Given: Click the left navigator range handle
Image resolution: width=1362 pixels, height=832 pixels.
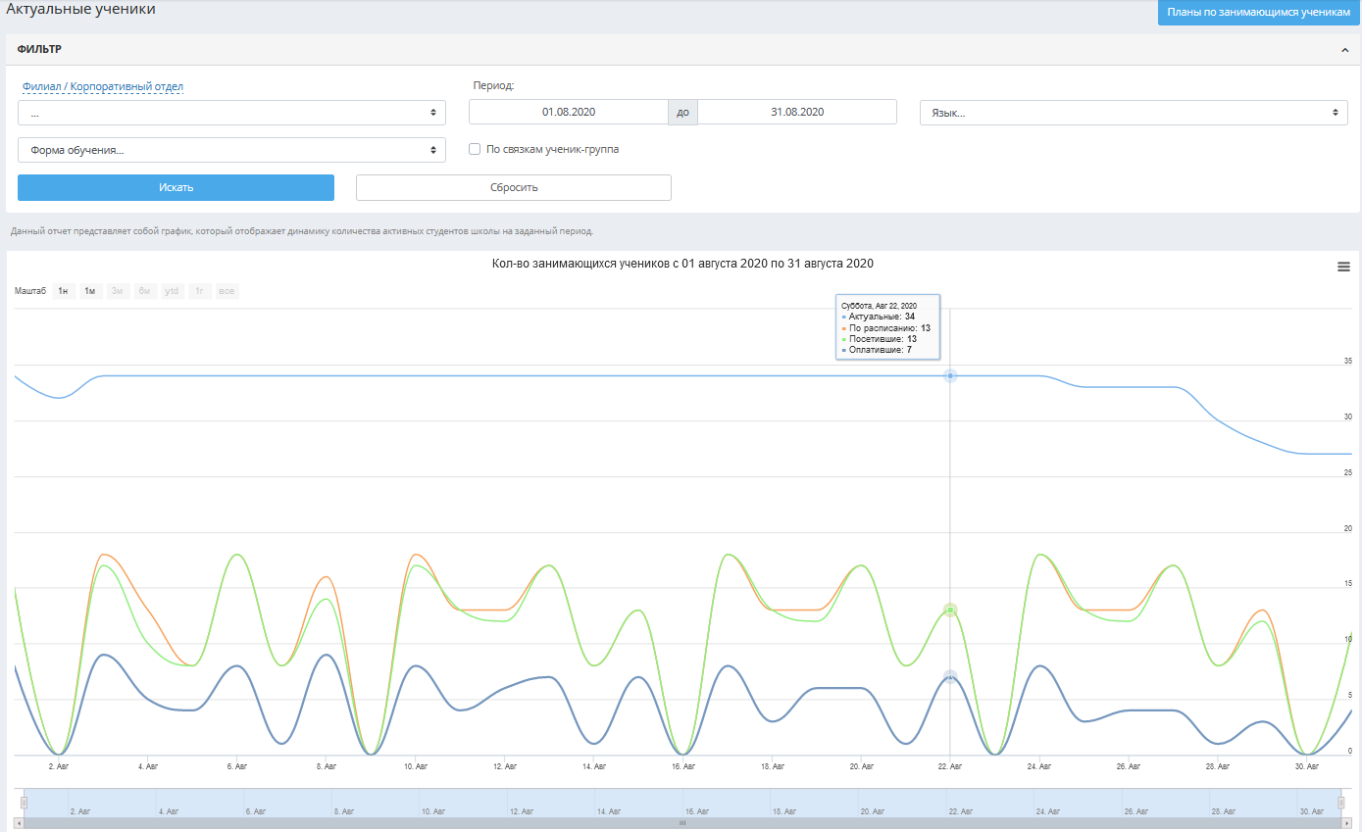Looking at the screenshot, I should pos(25,803).
